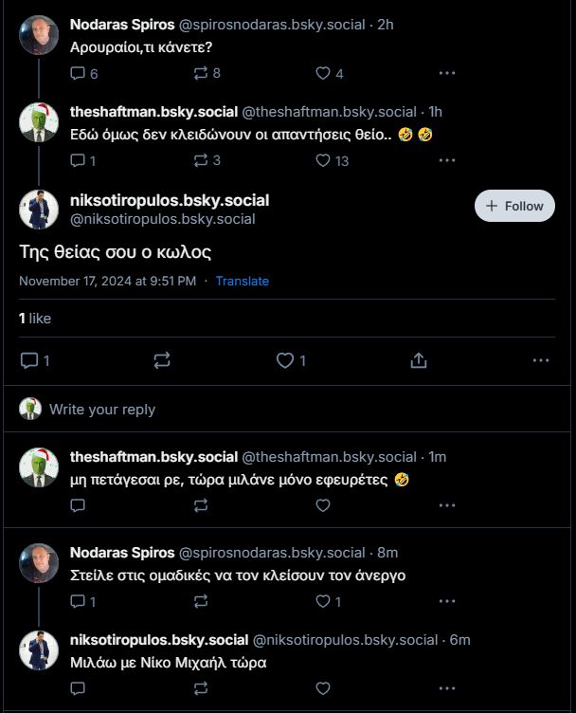This screenshot has width=576, height=713.
Task: Repost the 'Μιλάω με Νίκο Μιχαήλ' post
Action: pos(200,688)
